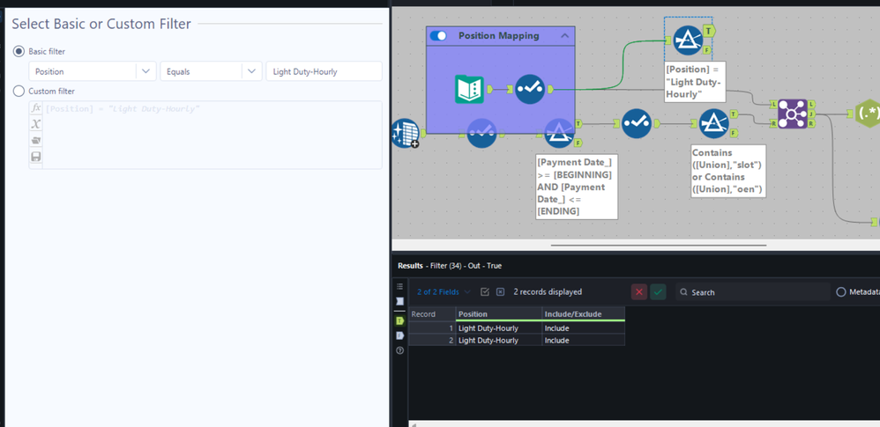880x427 pixels.
Task: Select Light Duty-Hourly cell in record 1
Action: pos(499,328)
